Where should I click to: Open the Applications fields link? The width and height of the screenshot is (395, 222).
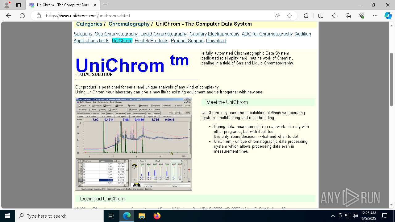point(91,41)
